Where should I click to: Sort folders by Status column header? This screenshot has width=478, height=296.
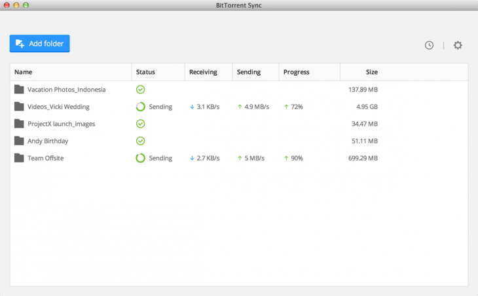145,72
